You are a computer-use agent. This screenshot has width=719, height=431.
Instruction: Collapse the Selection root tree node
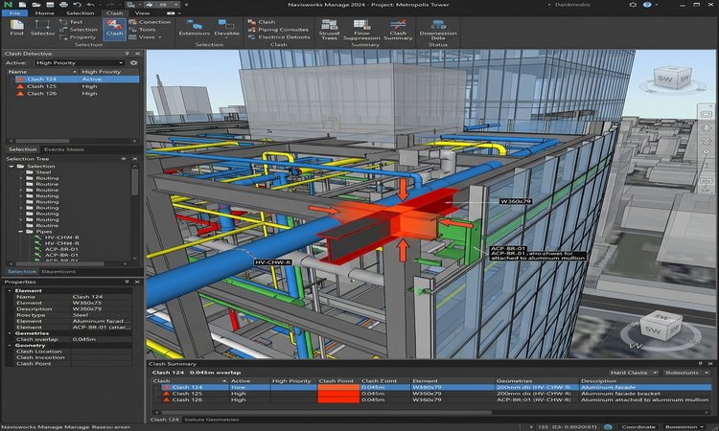pos(11,167)
